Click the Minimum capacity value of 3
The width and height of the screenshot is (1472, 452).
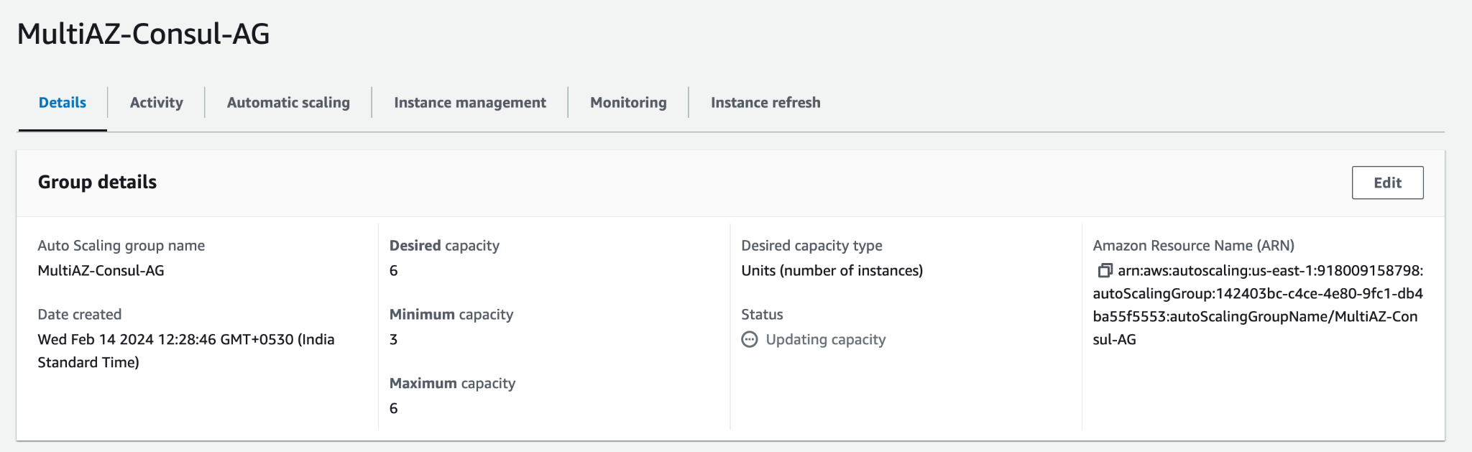coord(393,340)
